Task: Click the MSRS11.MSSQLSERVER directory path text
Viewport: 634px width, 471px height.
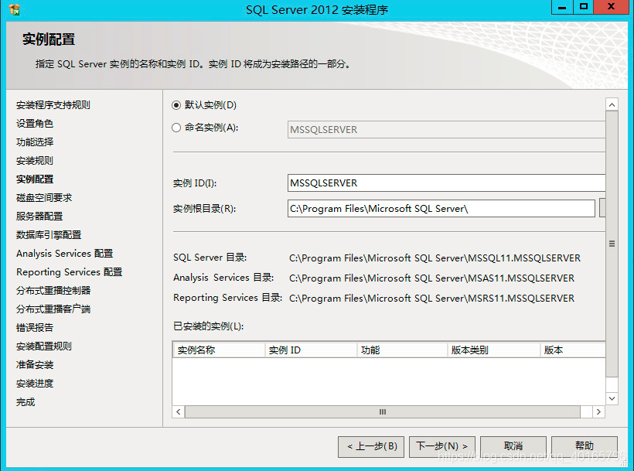Action: [431, 299]
